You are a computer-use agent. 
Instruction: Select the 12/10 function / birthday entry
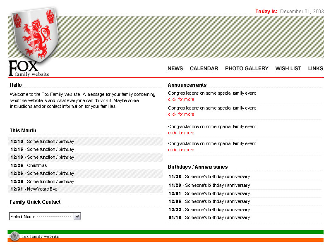click(42, 141)
